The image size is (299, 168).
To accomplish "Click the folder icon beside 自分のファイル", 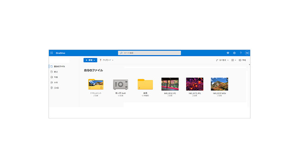I will pos(51,66).
